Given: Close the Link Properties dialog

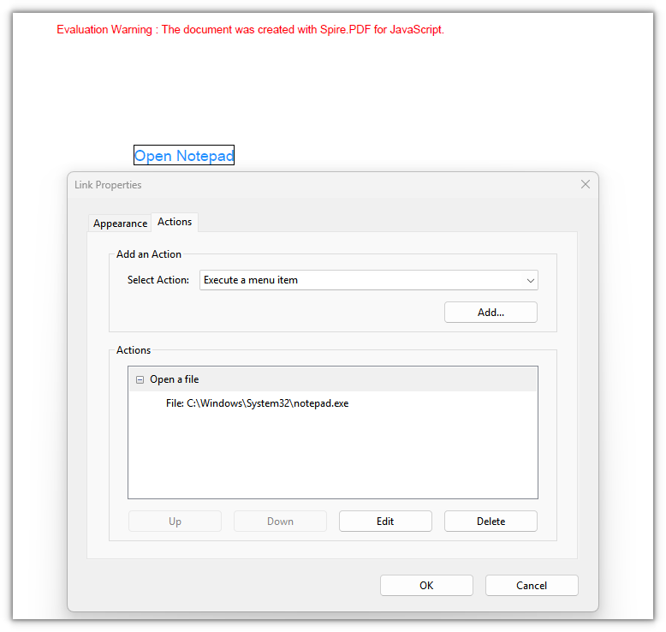Looking at the screenshot, I should click(x=586, y=184).
